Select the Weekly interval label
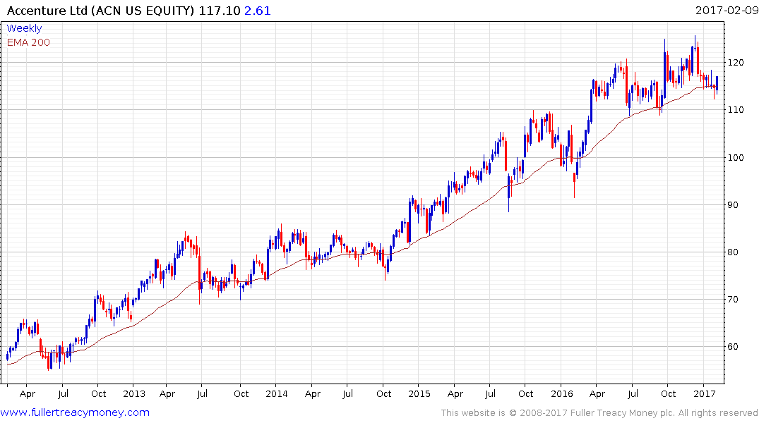Image resolution: width=759 pixels, height=423 pixels. [x=24, y=28]
